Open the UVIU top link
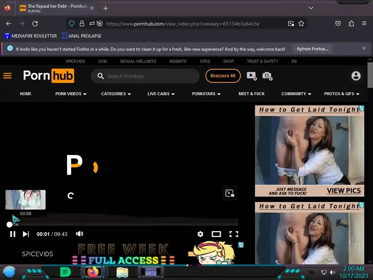 (x=102, y=61)
